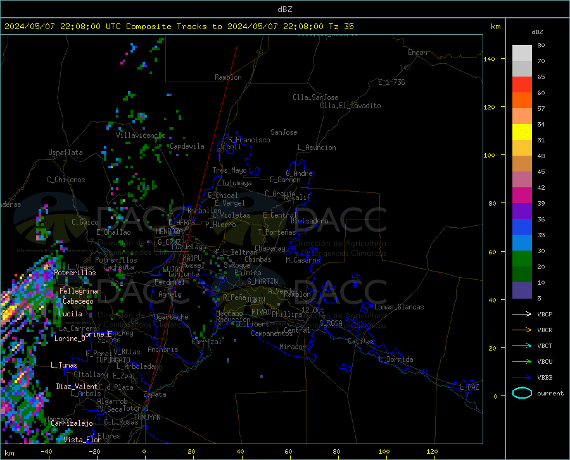
Task: Click the red 65 dBZ color swatch
Action: coord(522,85)
